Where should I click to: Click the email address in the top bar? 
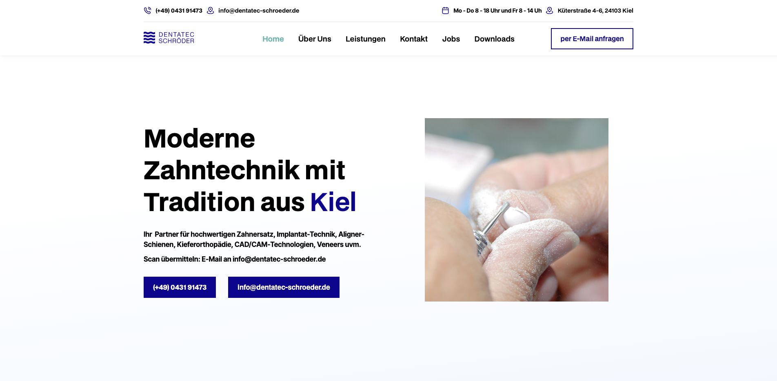pos(259,11)
